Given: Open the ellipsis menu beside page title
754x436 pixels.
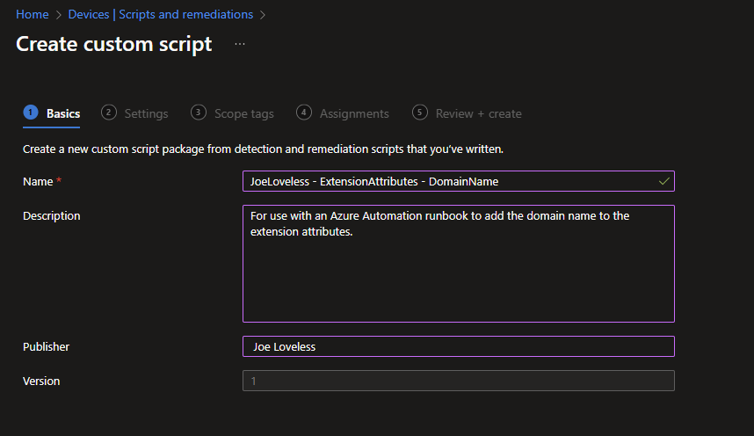Looking at the screenshot, I should 240,44.
